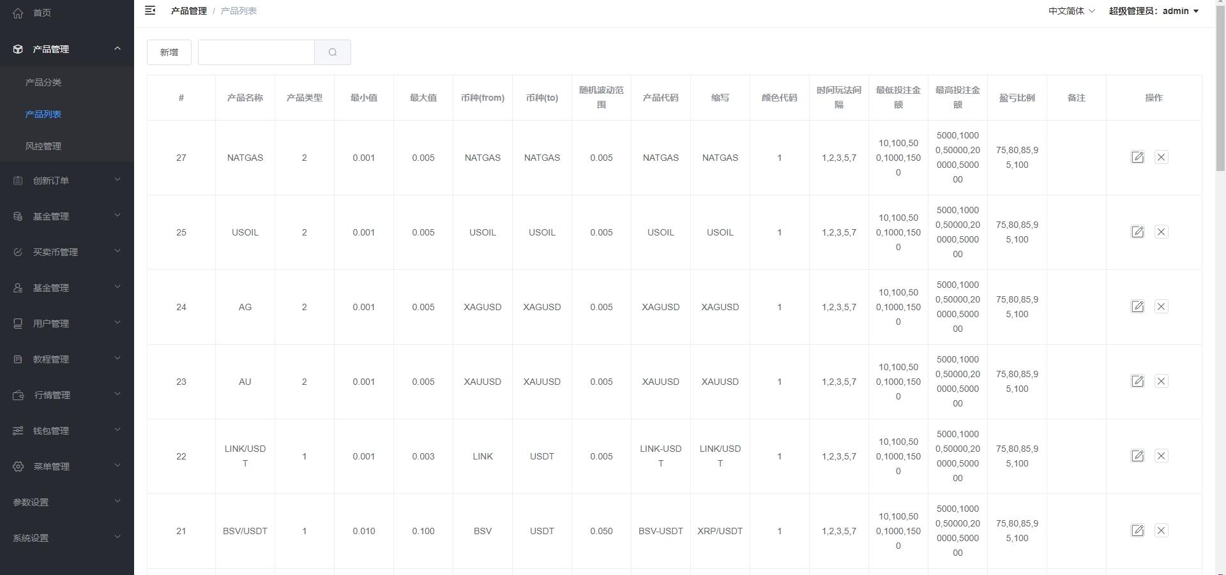Screen dimensions: 1226x575
Task: Click the 产品管理 breadcrumb link
Action: tap(189, 11)
